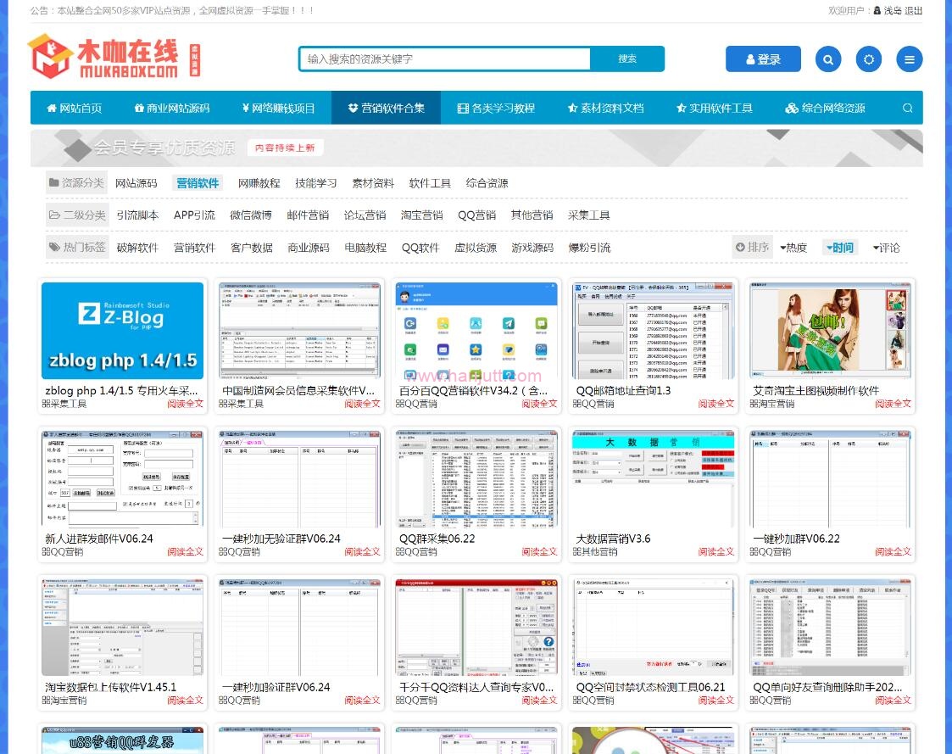Click the 客户数据 hot tag

252,248
